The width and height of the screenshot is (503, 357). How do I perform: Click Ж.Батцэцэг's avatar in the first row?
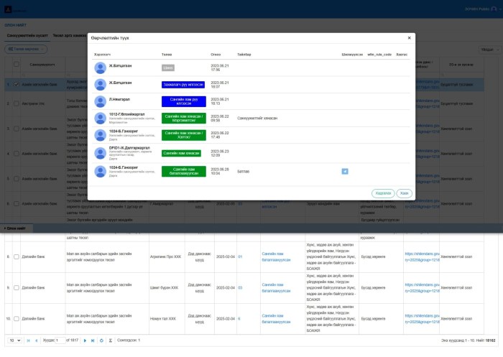click(101, 68)
